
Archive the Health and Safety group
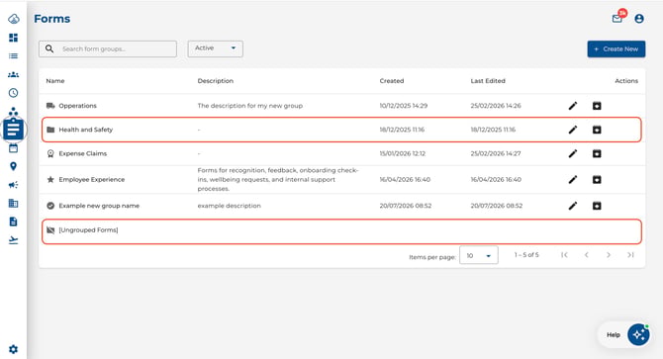[597, 130]
